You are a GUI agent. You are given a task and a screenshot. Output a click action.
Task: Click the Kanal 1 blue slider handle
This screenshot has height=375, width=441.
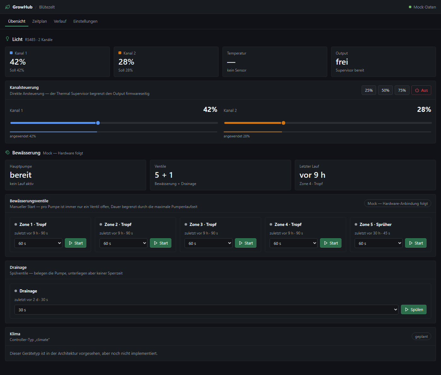click(x=98, y=123)
